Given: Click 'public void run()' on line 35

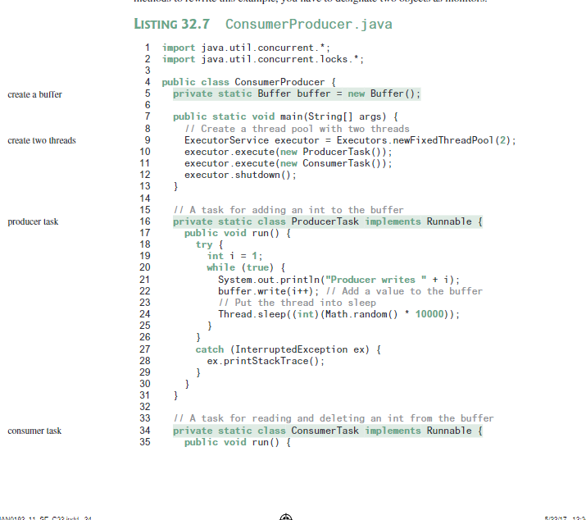Looking at the screenshot, I should pyautogui.click(x=238, y=443).
